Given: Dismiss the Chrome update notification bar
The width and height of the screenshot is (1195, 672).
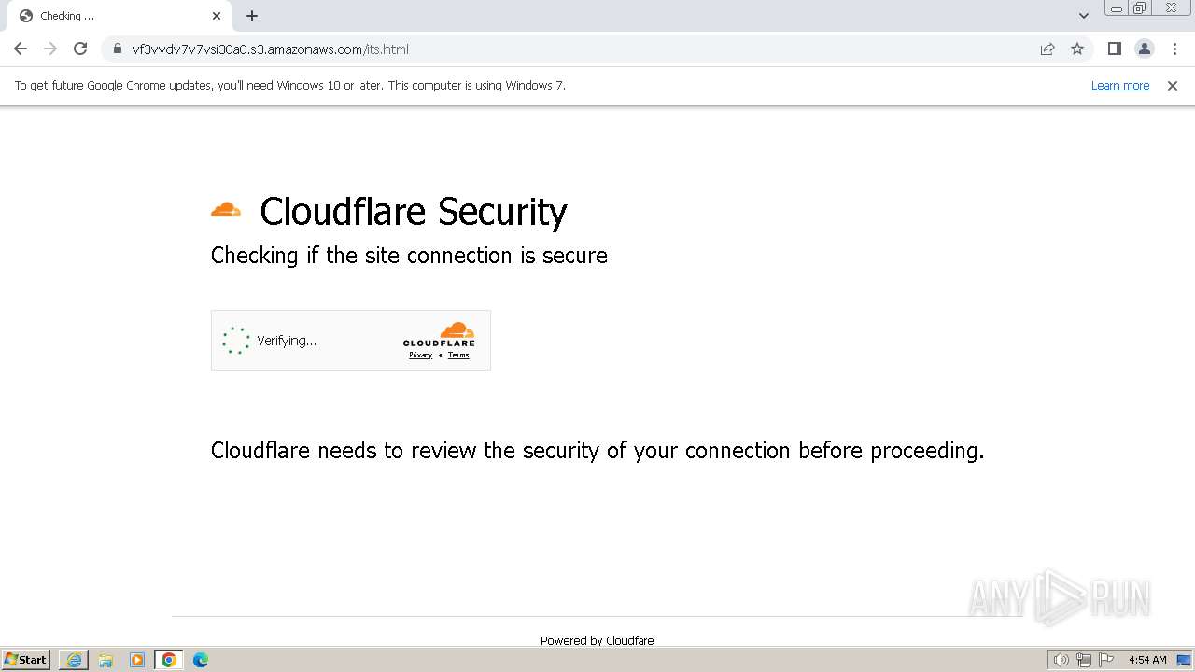Looking at the screenshot, I should (x=1173, y=86).
